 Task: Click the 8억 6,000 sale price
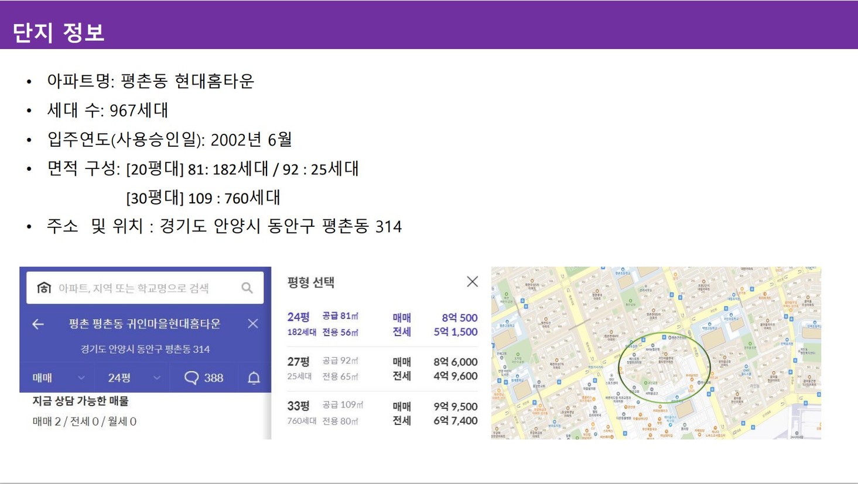click(x=455, y=362)
